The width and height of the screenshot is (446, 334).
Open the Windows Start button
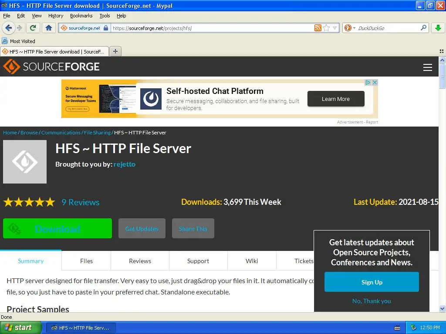pos(21,327)
